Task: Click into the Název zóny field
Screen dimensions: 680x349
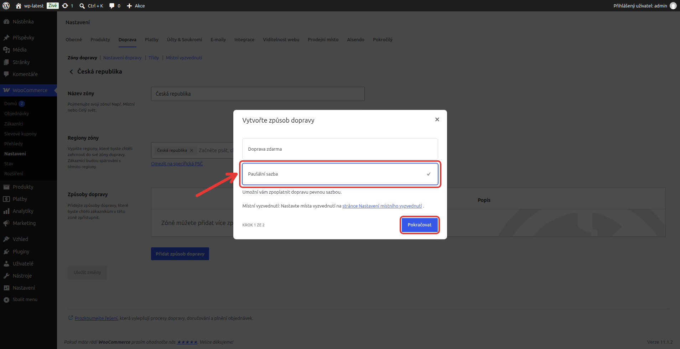Action: [258, 94]
